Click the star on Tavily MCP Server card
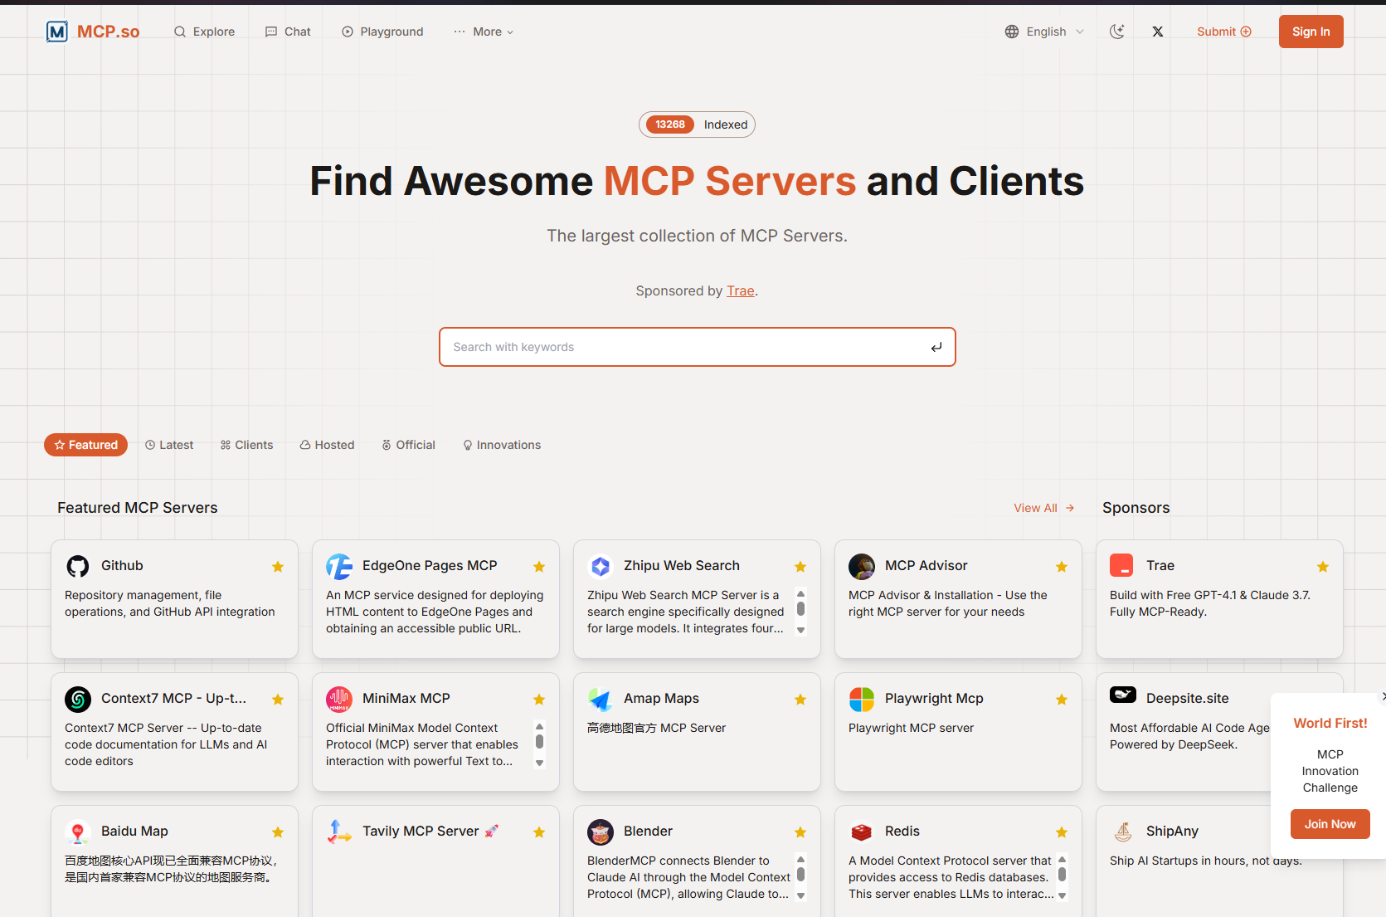 click(539, 832)
